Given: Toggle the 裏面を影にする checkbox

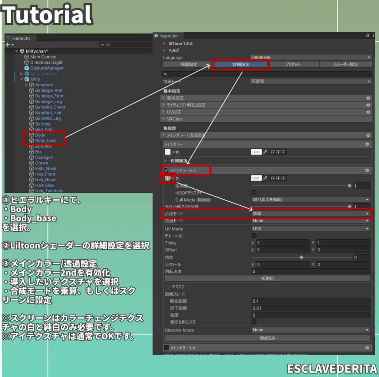Looking at the screenshot, I should [254, 322].
